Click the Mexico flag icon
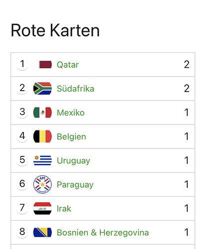The width and height of the screenshot is (212, 249). tap(42, 113)
